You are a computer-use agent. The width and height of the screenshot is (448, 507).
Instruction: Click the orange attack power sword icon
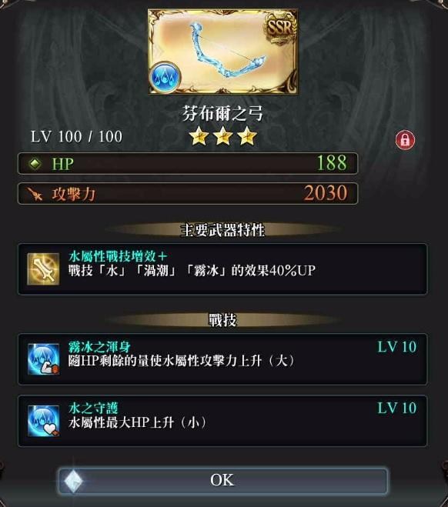point(35,194)
